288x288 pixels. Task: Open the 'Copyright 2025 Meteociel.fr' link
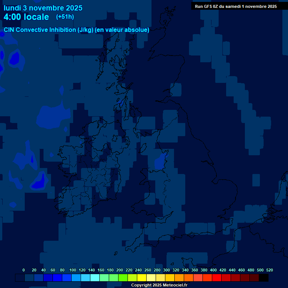159,285
